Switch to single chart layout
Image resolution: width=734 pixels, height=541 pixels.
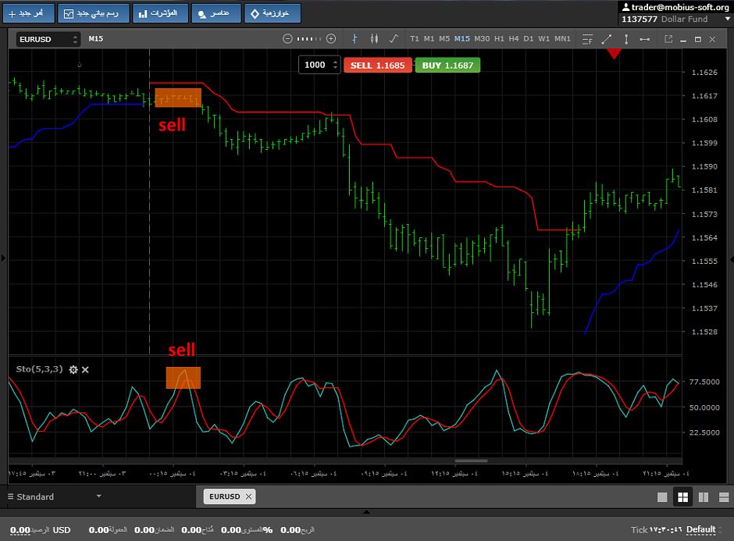coord(662,497)
